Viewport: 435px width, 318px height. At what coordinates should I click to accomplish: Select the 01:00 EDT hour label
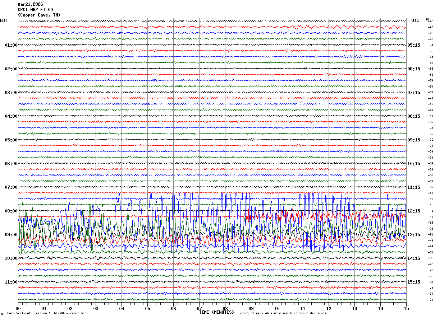coord(11,45)
